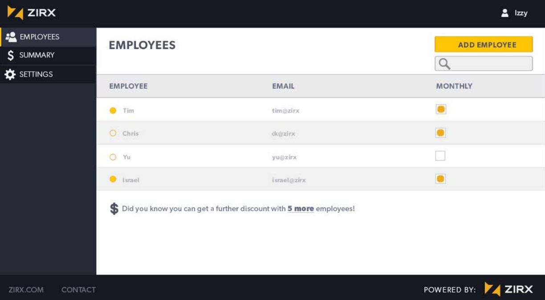This screenshot has width=545, height=300.
Task: Open the Izzy user profile icon
Action: click(504, 13)
